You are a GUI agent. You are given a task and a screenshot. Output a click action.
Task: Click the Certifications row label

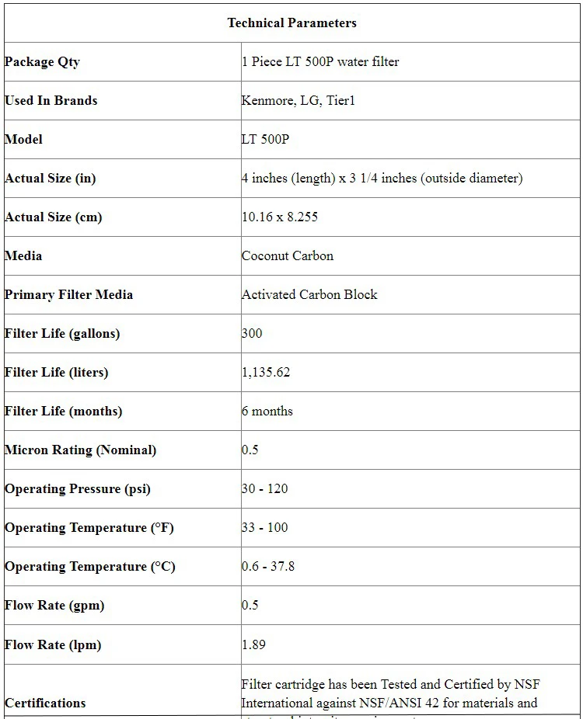pos(45,703)
